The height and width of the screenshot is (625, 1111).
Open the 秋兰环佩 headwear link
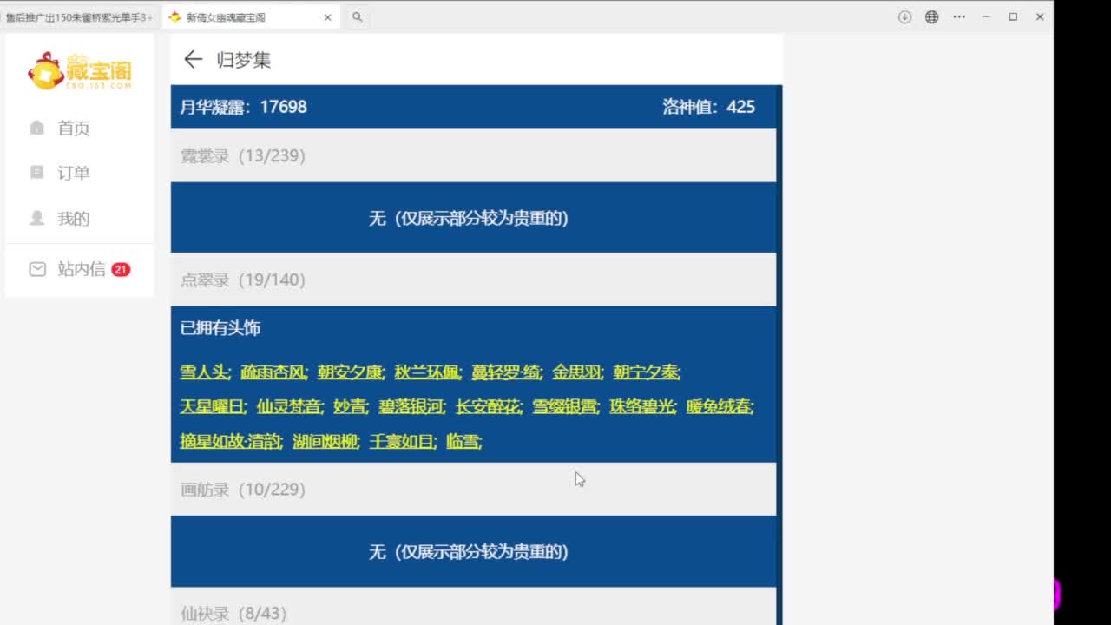pyautogui.click(x=427, y=372)
